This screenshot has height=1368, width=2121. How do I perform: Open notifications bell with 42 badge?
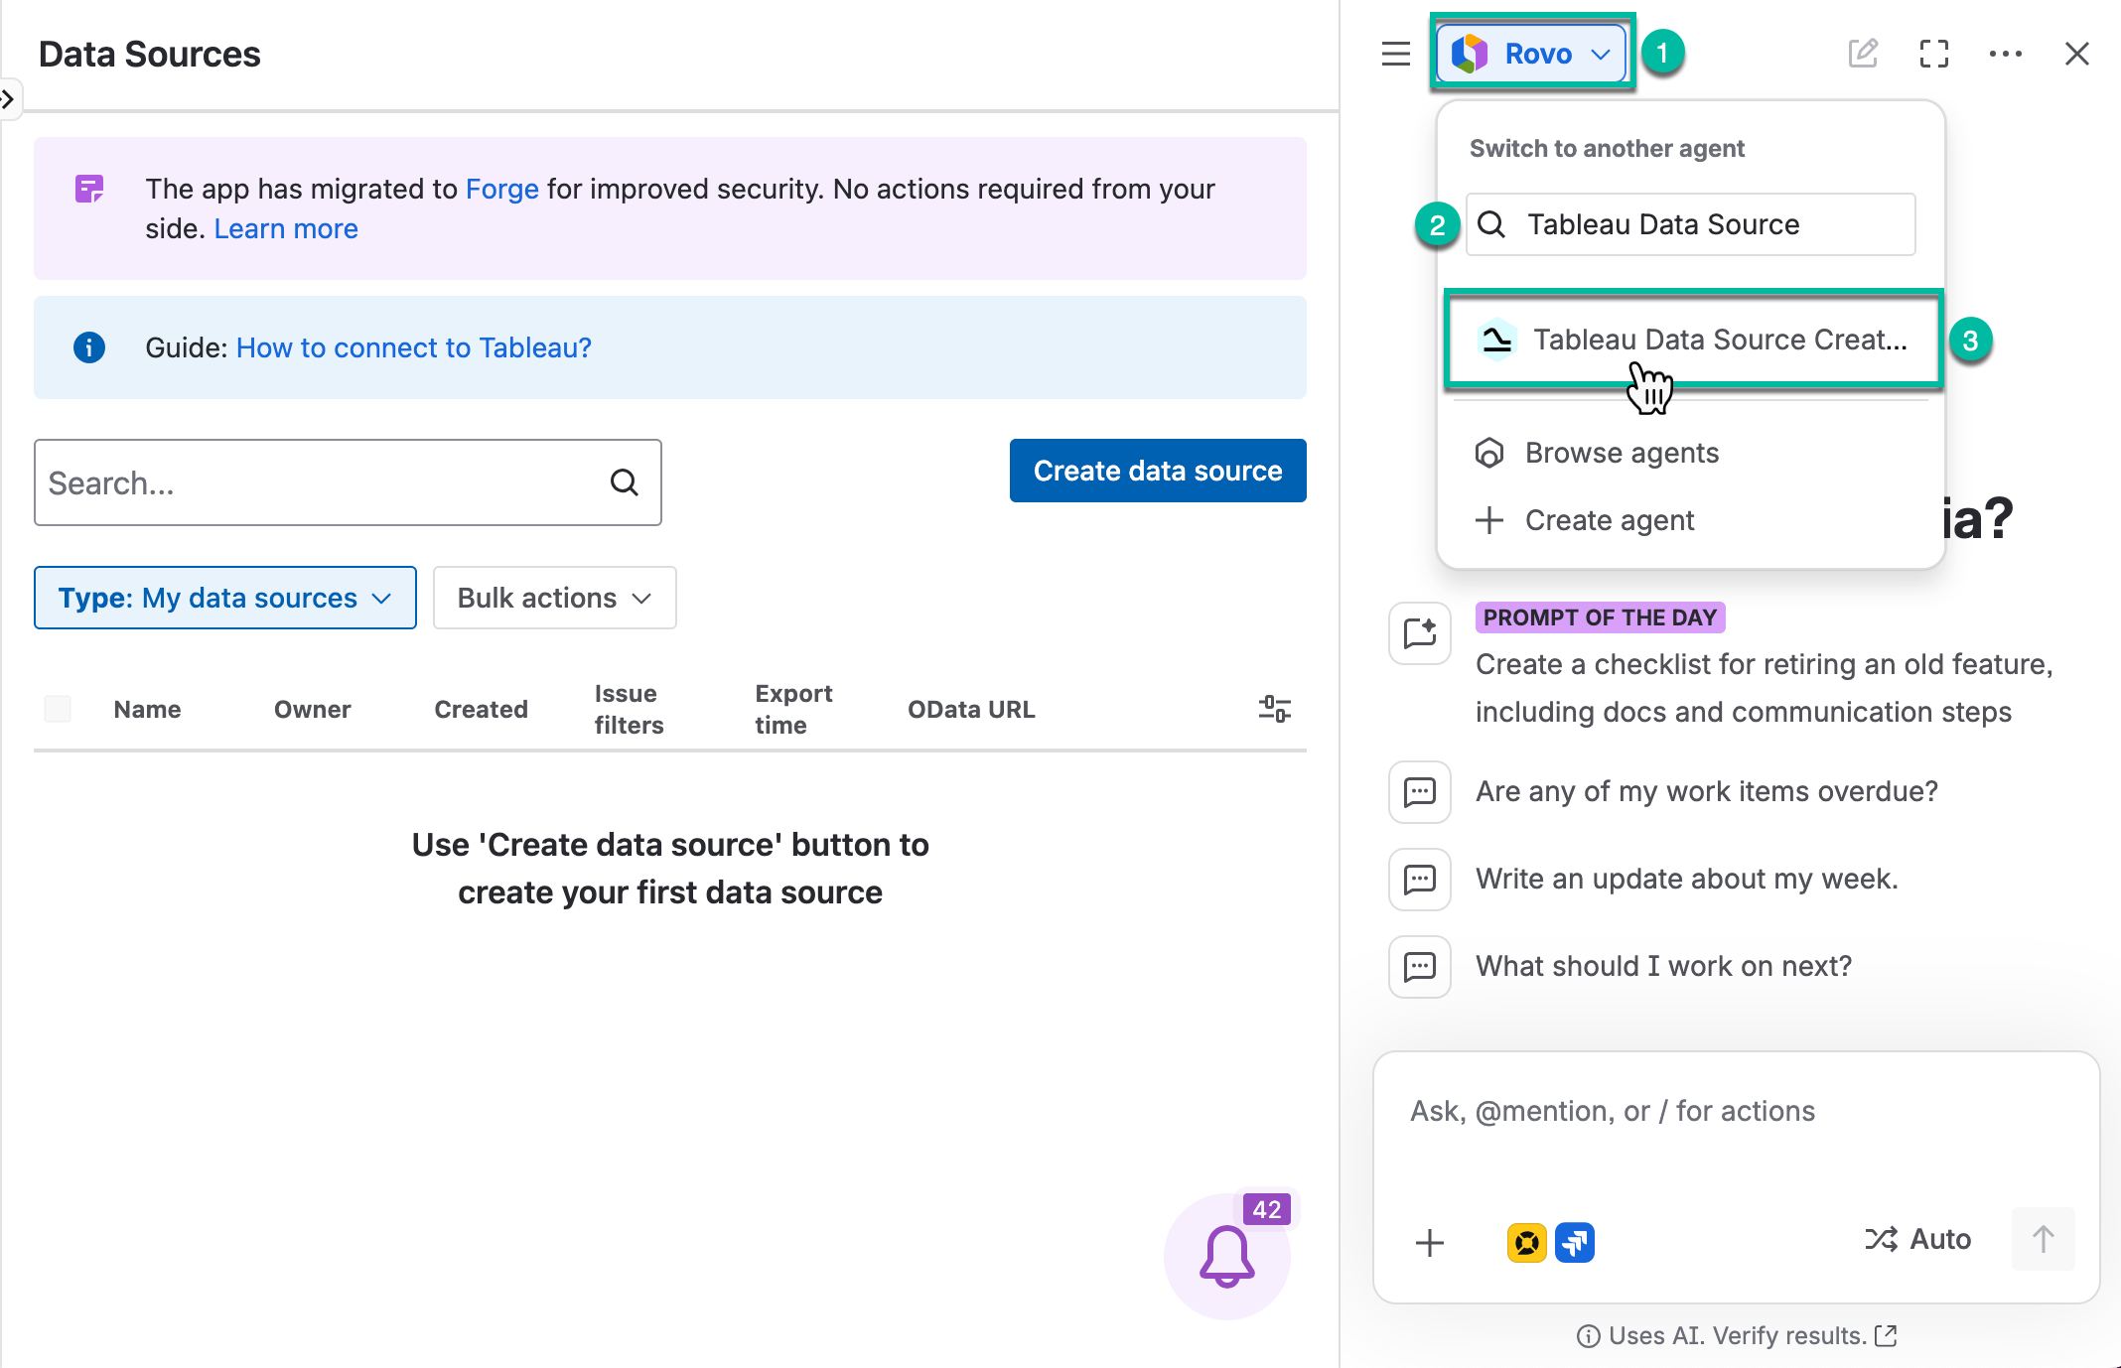click(1227, 1257)
